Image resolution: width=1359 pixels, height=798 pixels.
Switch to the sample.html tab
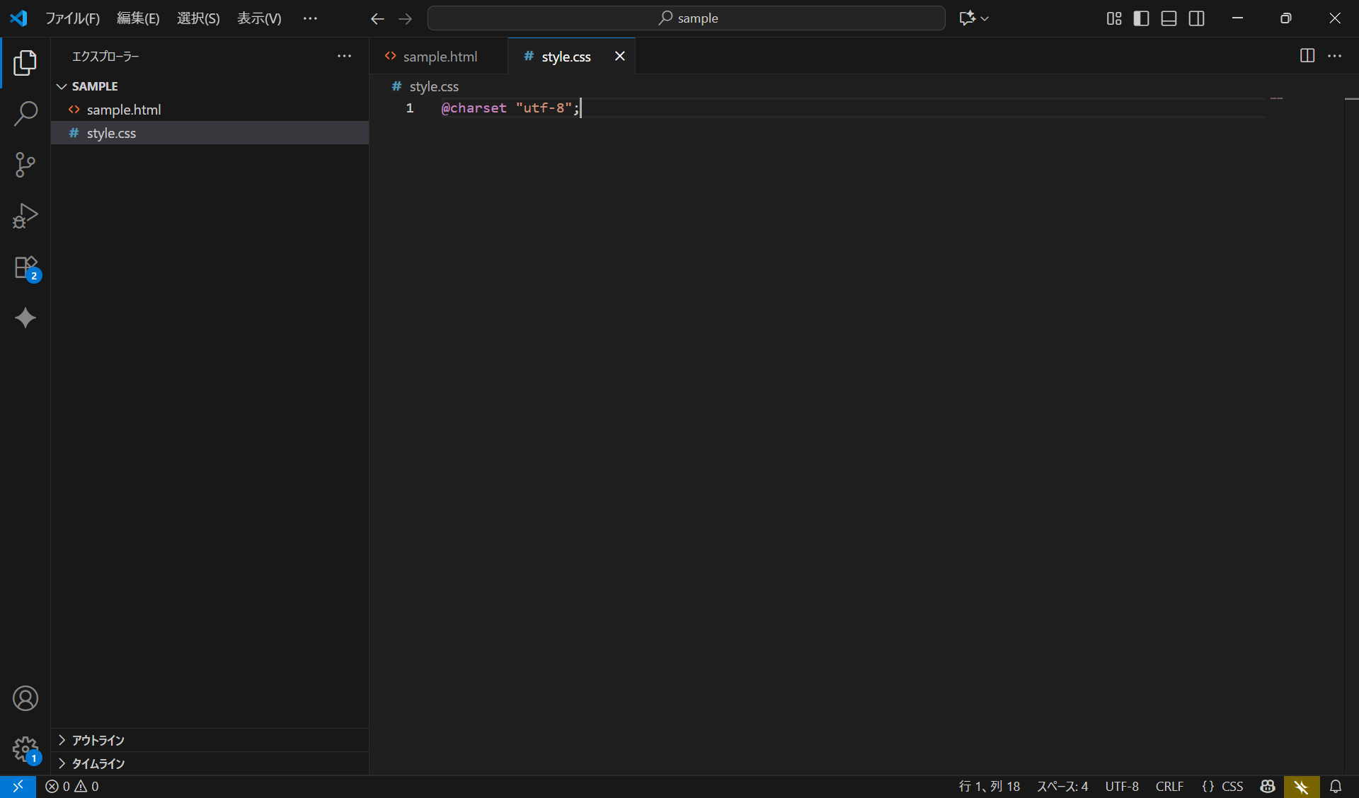pos(439,57)
